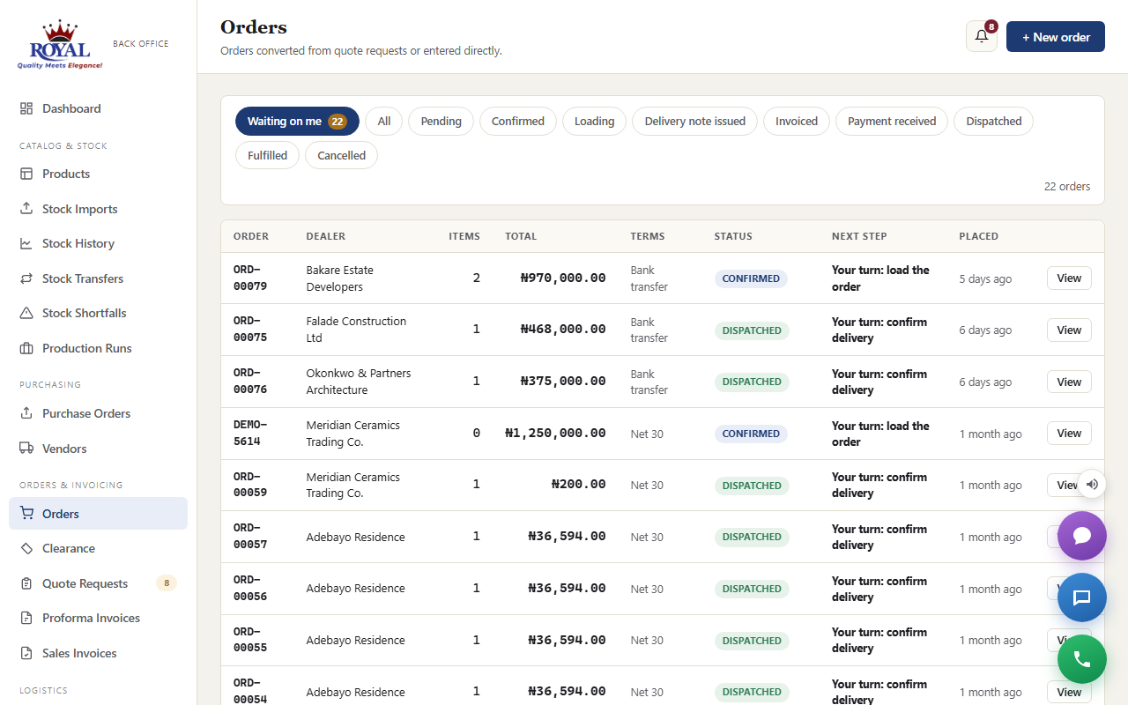Click the Stock Shortfalls warning icon
1128x705 pixels.
[26, 313]
